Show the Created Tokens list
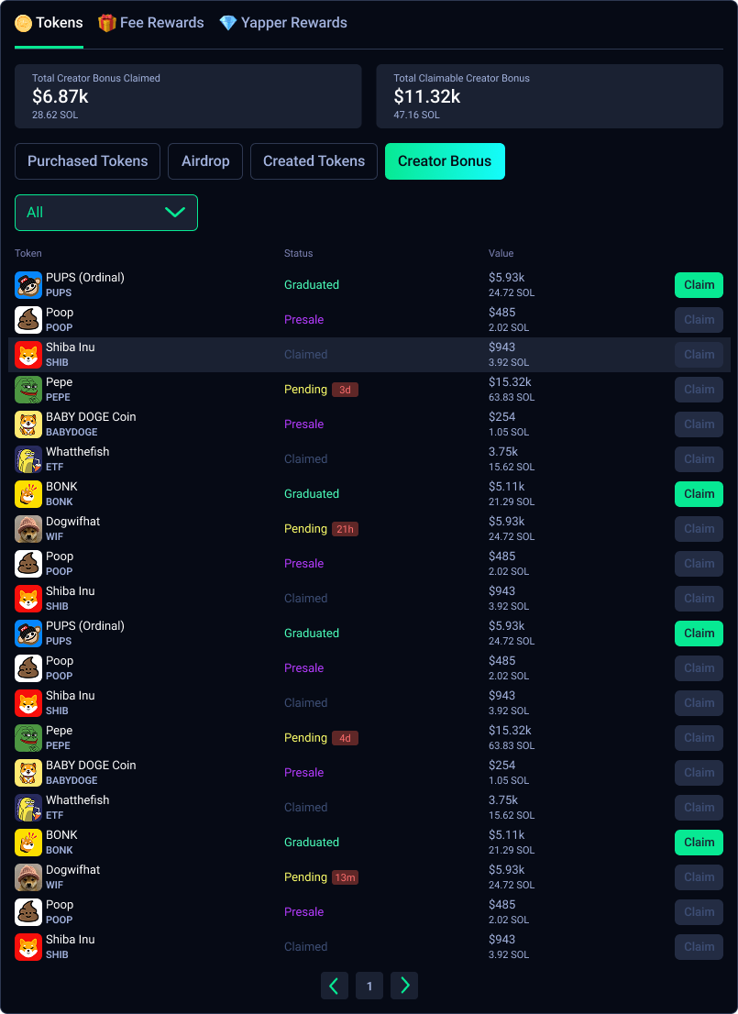This screenshot has height=1014, width=738. (x=314, y=161)
